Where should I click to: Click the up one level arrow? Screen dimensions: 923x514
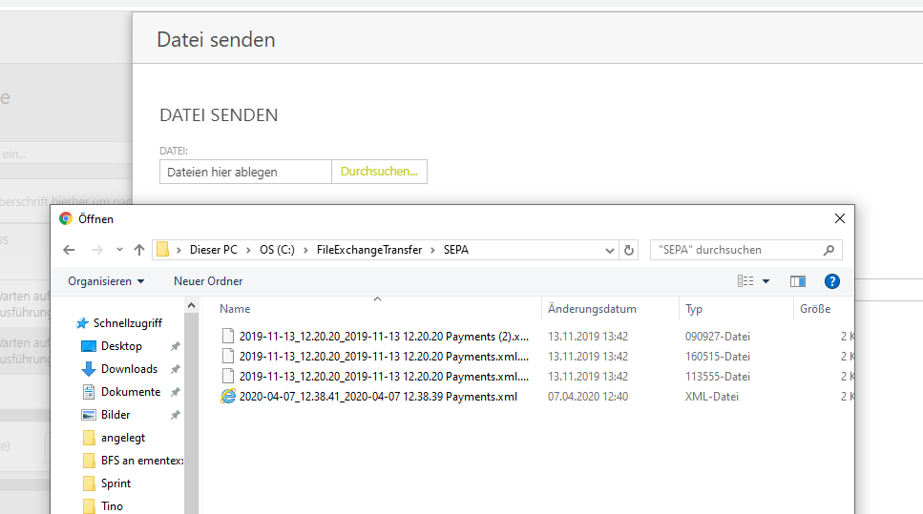click(x=139, y=250)
